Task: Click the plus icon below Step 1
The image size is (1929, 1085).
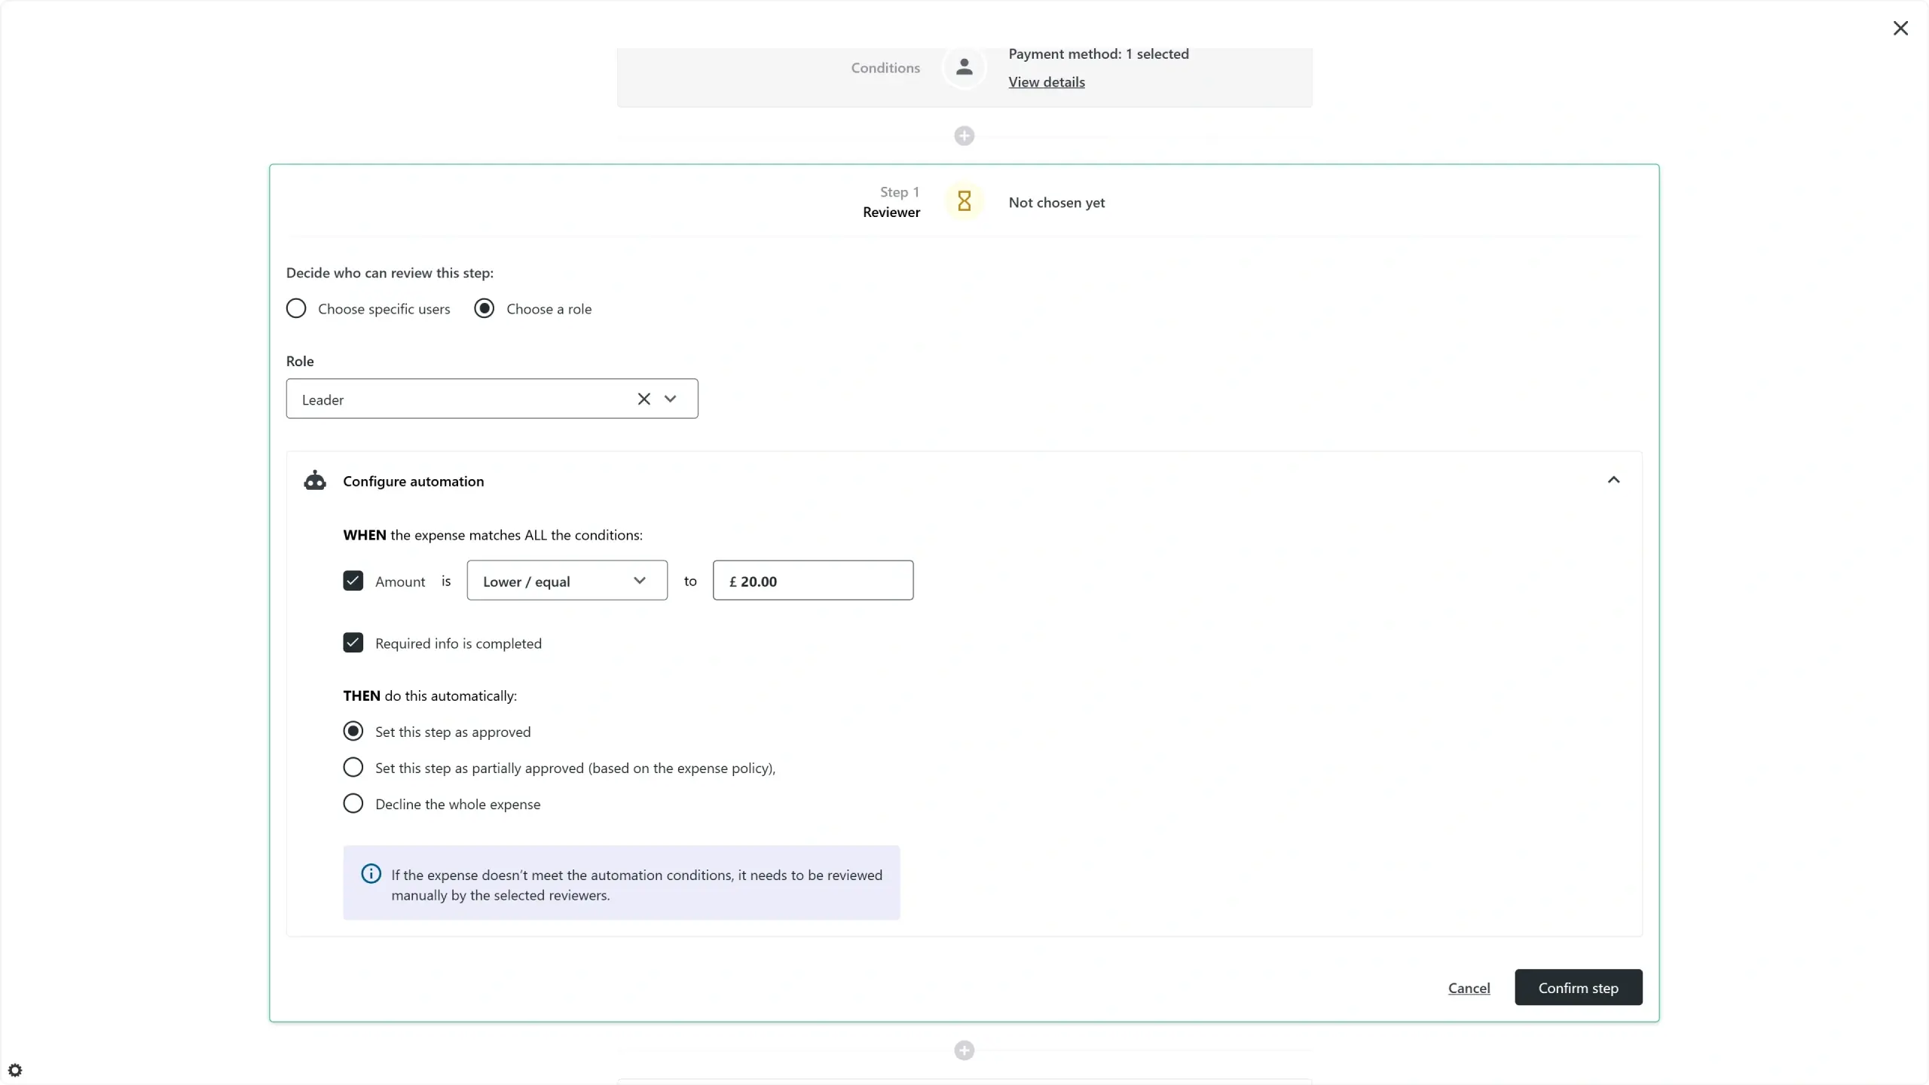Action: (x=964, y=1050)
